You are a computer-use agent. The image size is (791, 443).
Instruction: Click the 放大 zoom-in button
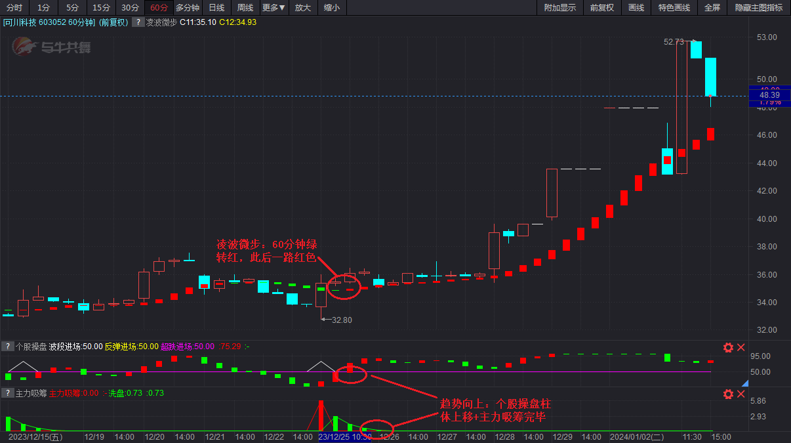point(303,8)
